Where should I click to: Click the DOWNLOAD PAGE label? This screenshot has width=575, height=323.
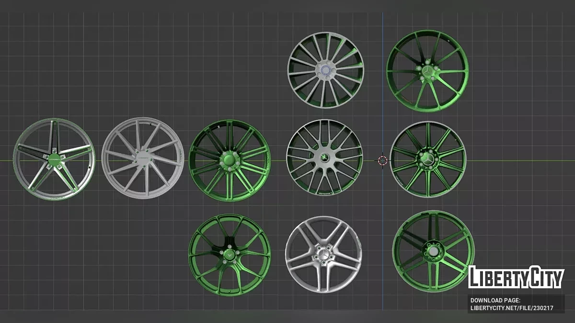pyautogui.click(x=495, y=301)
